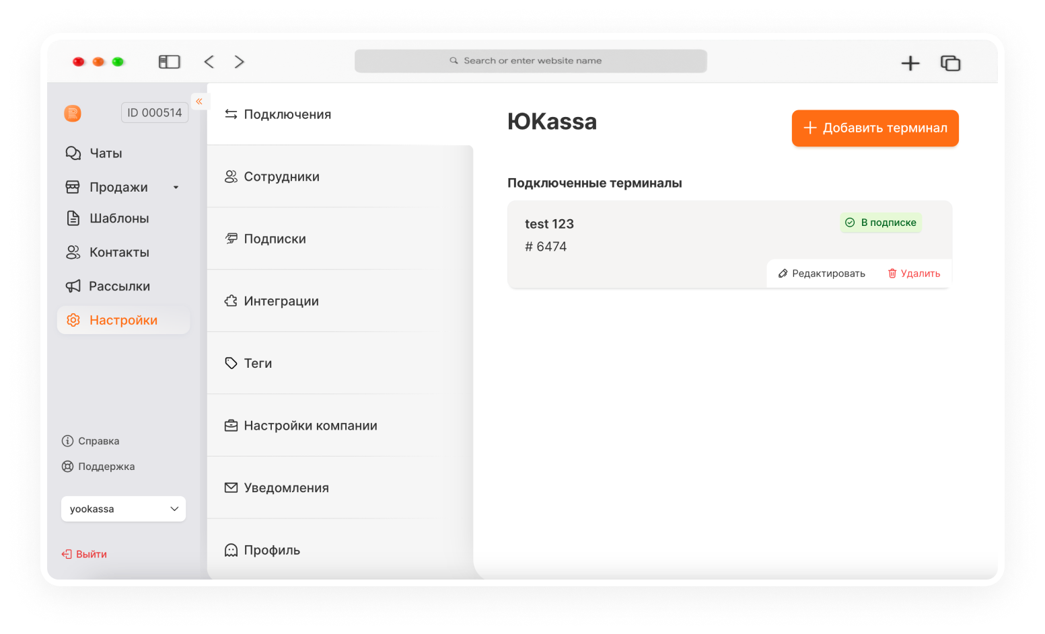The height and width of the screenshot is (634, 1045).
Task: Collapse the sidebar with double-chevron icon
Action: (x=199, y=102)
